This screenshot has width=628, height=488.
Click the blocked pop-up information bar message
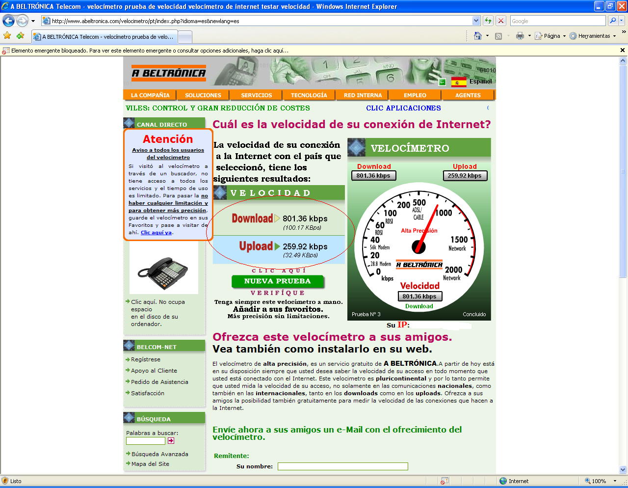150,51
